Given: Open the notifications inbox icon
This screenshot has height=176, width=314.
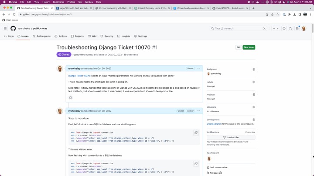Looking at the screenshot, I should [x=297, y=28].
